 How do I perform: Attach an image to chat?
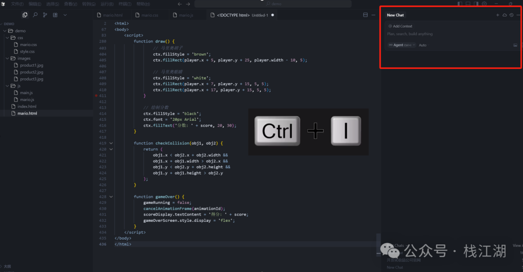[x=515, y=45]
